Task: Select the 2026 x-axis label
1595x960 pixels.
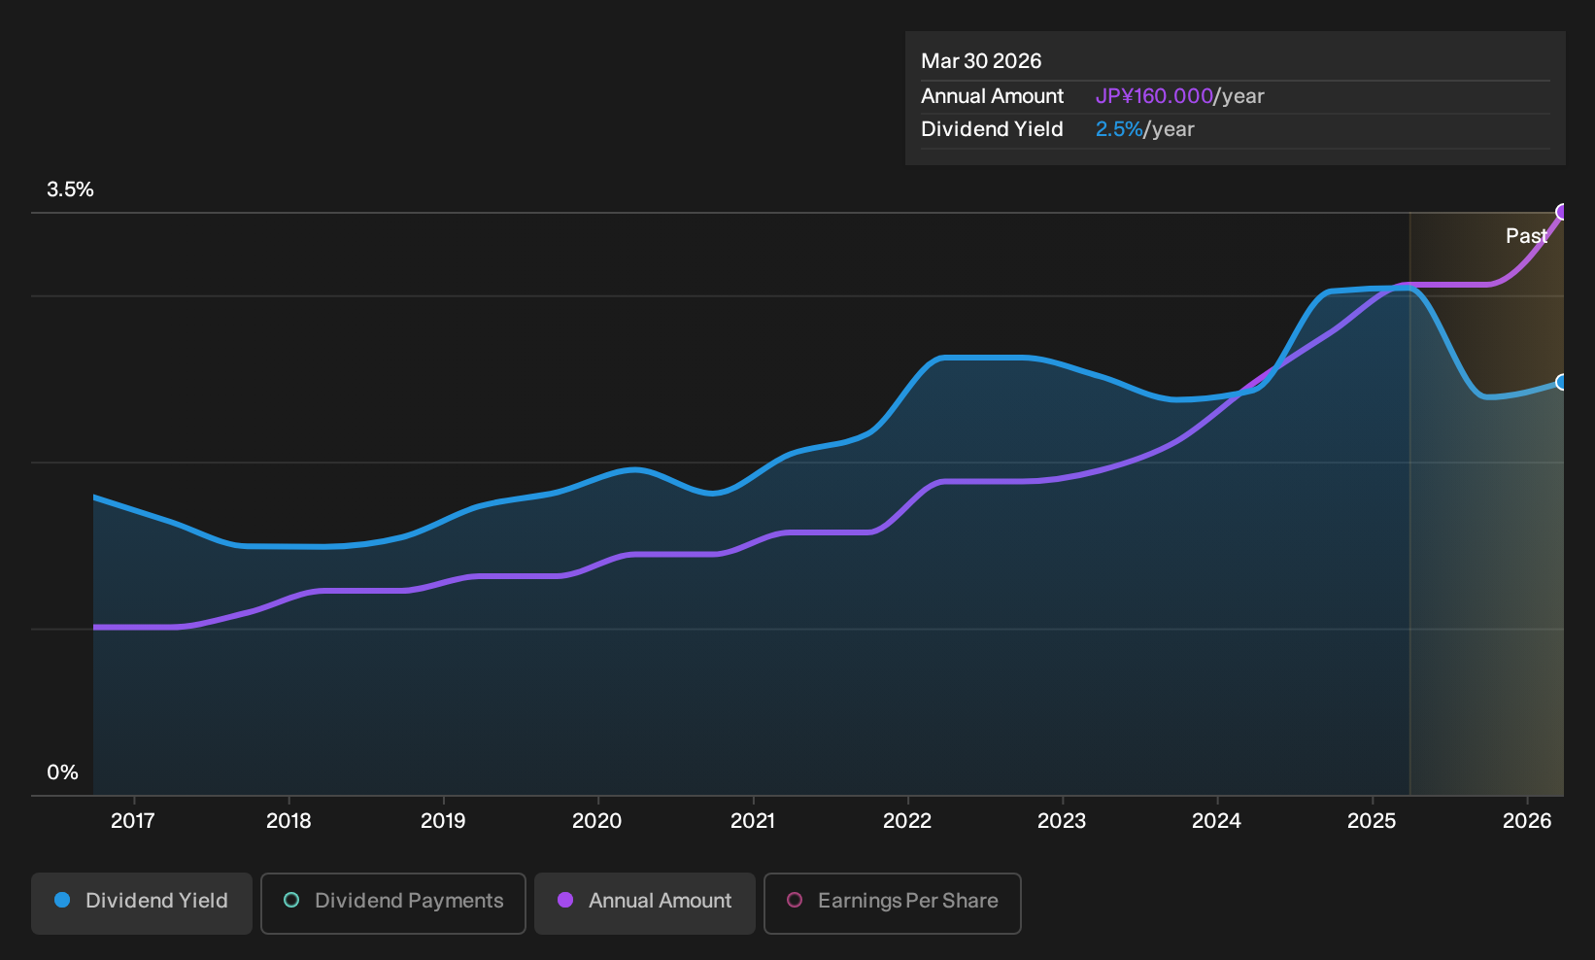Action: (1527, 821)
